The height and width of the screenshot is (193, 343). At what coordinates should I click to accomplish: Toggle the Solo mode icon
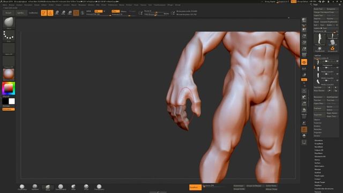point(304,136)
